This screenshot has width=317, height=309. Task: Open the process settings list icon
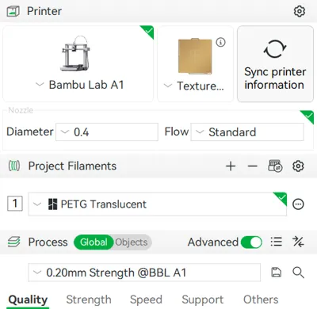277,242
